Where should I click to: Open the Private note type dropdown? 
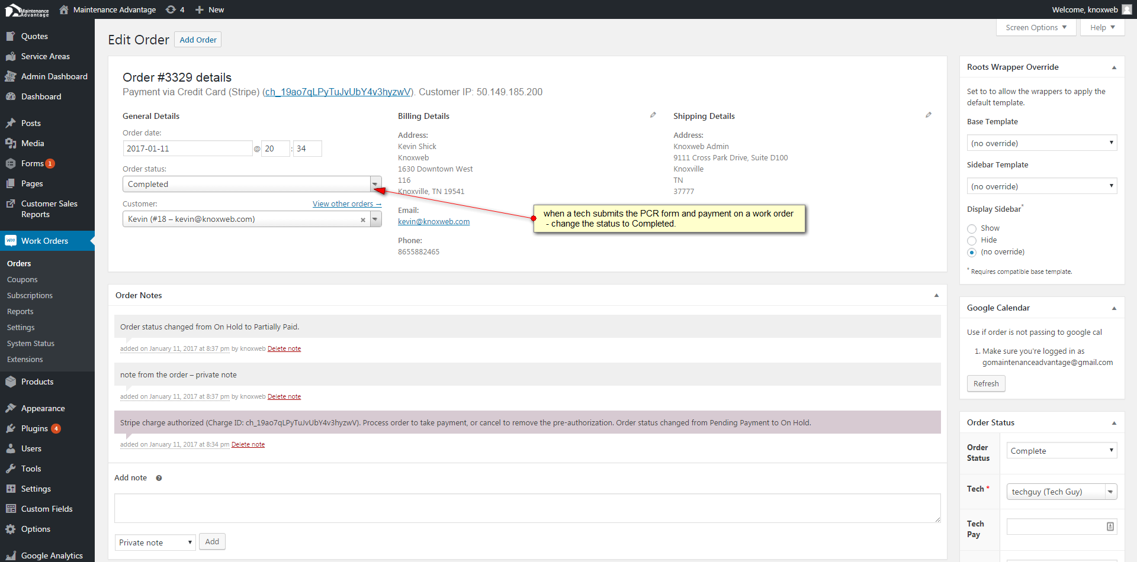click(x=155, y=542)
